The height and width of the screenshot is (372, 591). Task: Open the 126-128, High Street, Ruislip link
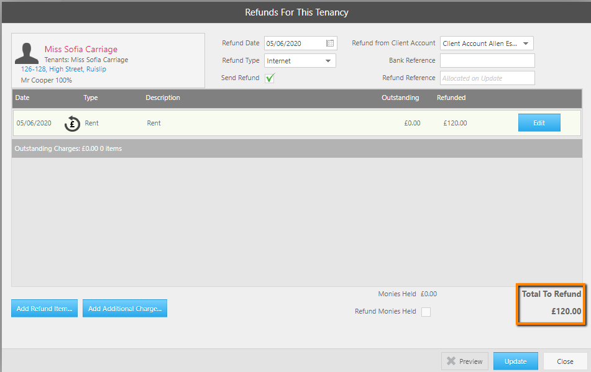click(63, 70)
